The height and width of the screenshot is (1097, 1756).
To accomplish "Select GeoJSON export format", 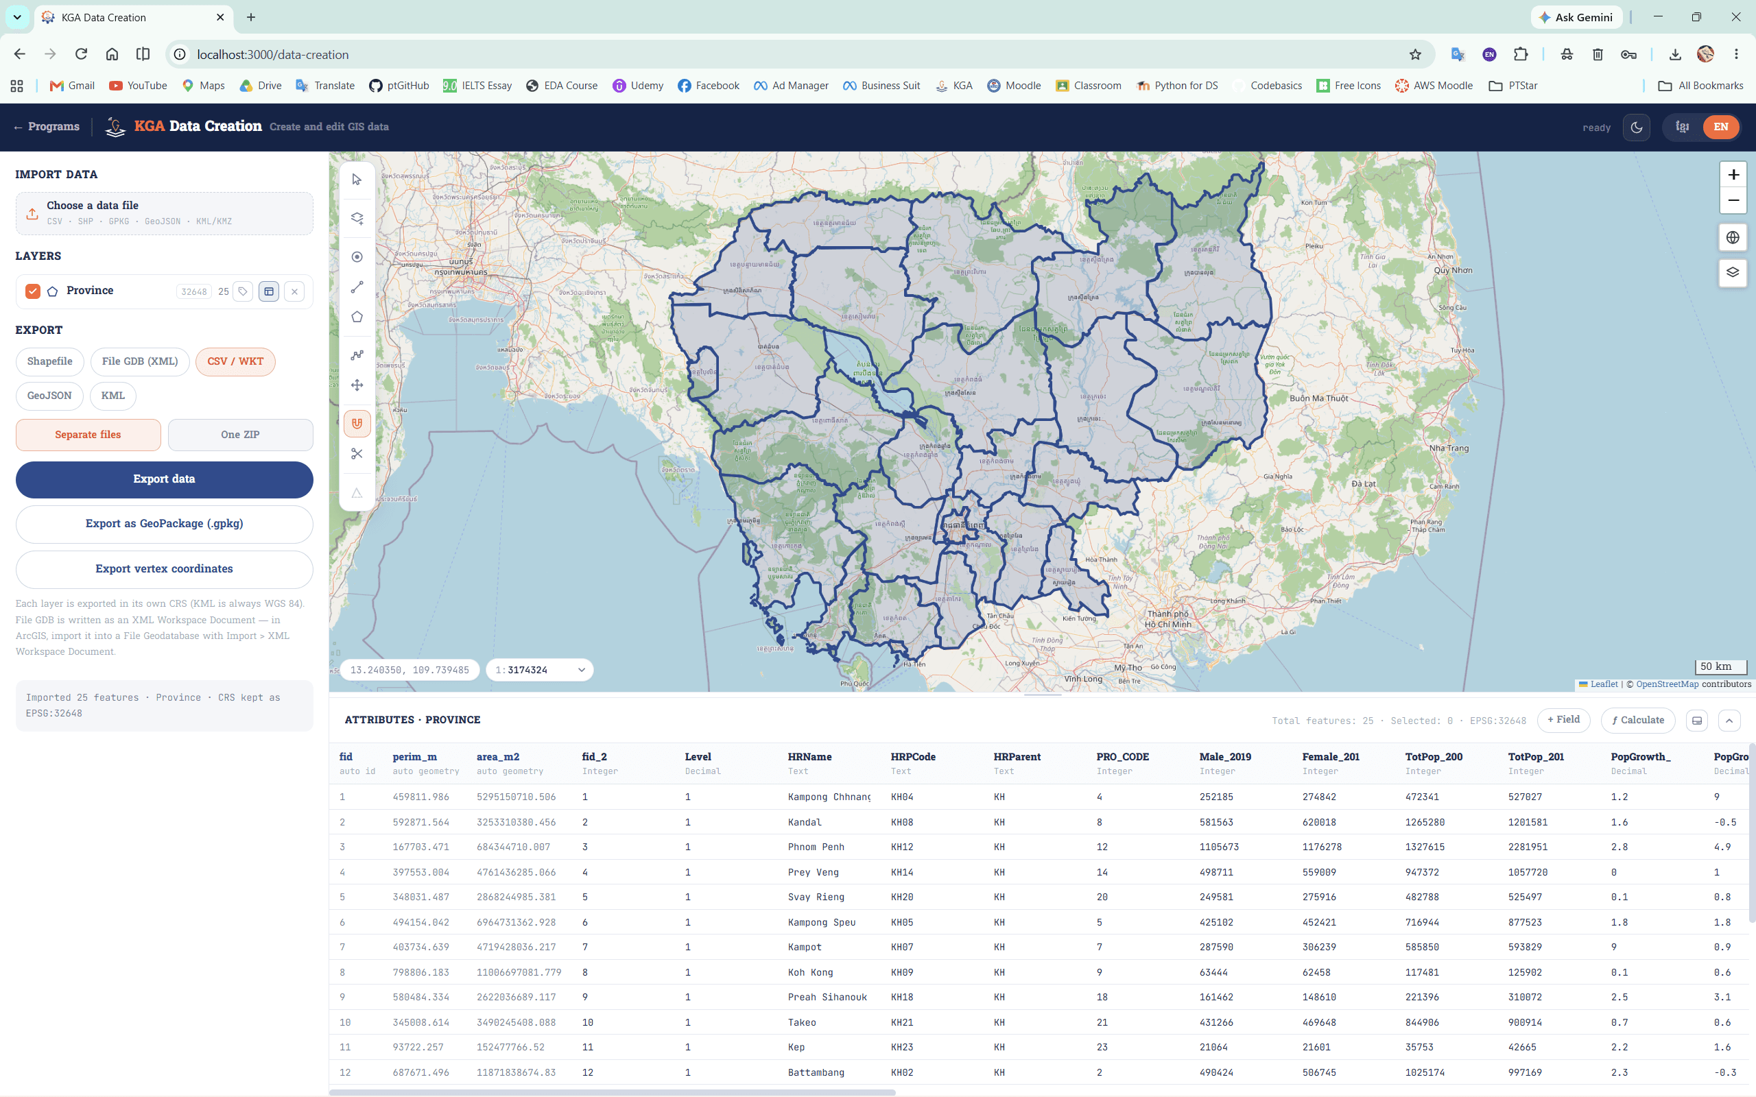I will (x=49, y=396).
